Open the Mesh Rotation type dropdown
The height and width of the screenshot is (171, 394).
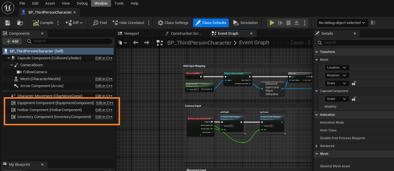(x=337, y=76)
